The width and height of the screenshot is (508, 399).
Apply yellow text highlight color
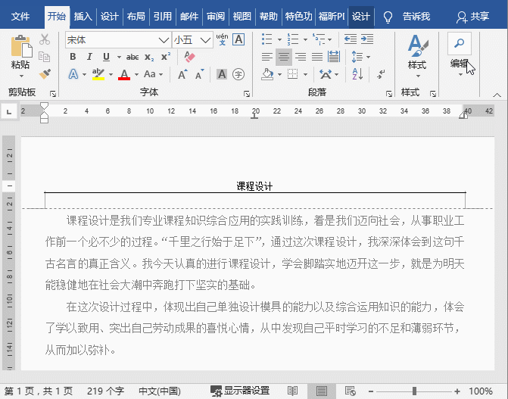coord(98,74)
